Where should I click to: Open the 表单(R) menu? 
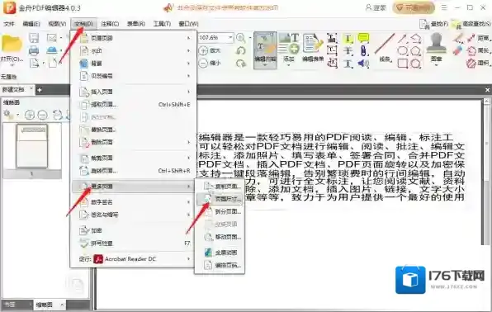[136, 24]
